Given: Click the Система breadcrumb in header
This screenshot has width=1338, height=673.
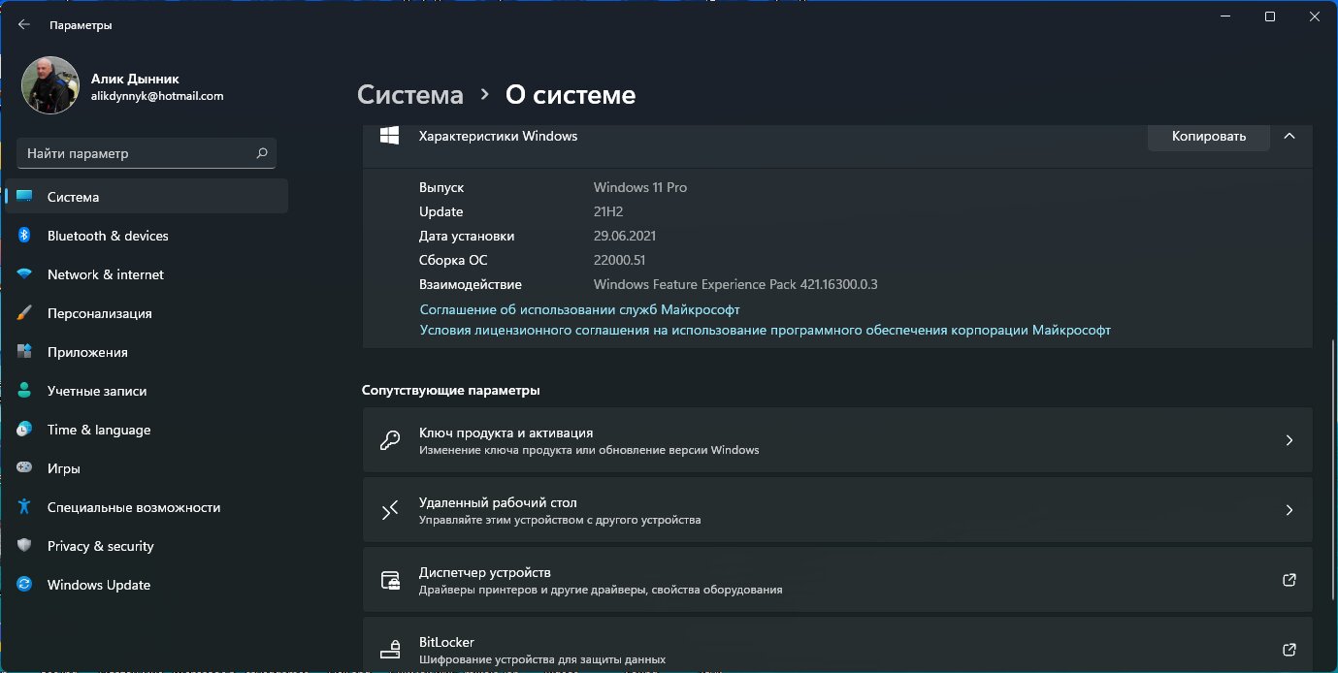Looking at the screenshot, I should tap(410, 94).
